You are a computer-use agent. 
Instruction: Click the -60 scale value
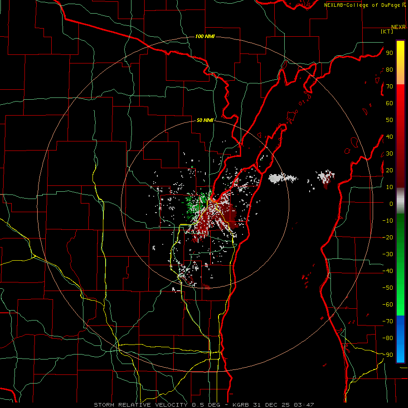coord(388,305)
